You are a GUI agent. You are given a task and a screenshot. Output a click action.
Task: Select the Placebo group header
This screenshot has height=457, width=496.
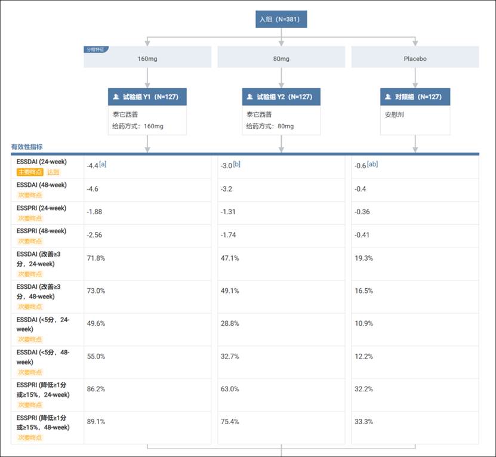pyautogui.click(x=415, y=57)
